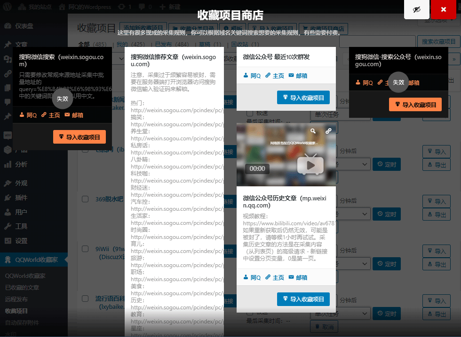Click magnifier icon on the video thumbnail
The height and width of the screenshot is (337, 461).
click(313, 131)
